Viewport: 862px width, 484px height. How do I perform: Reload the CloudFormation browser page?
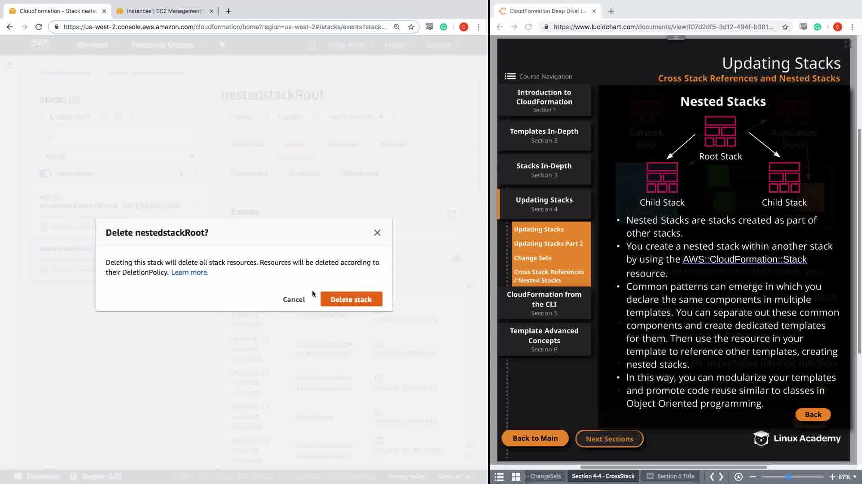[39, 27]
